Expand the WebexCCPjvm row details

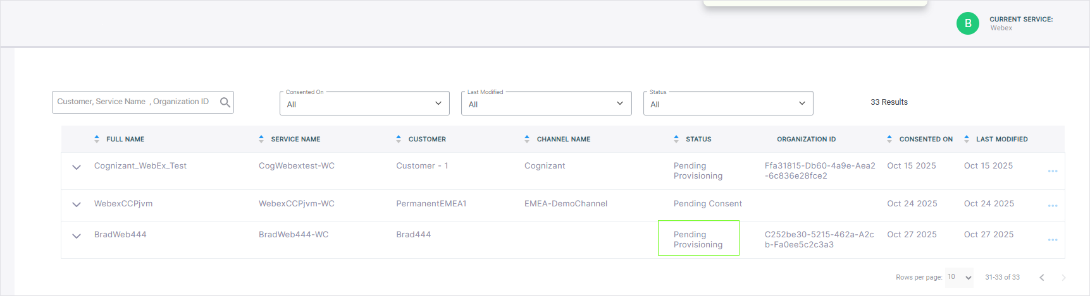tap(77, 204)
